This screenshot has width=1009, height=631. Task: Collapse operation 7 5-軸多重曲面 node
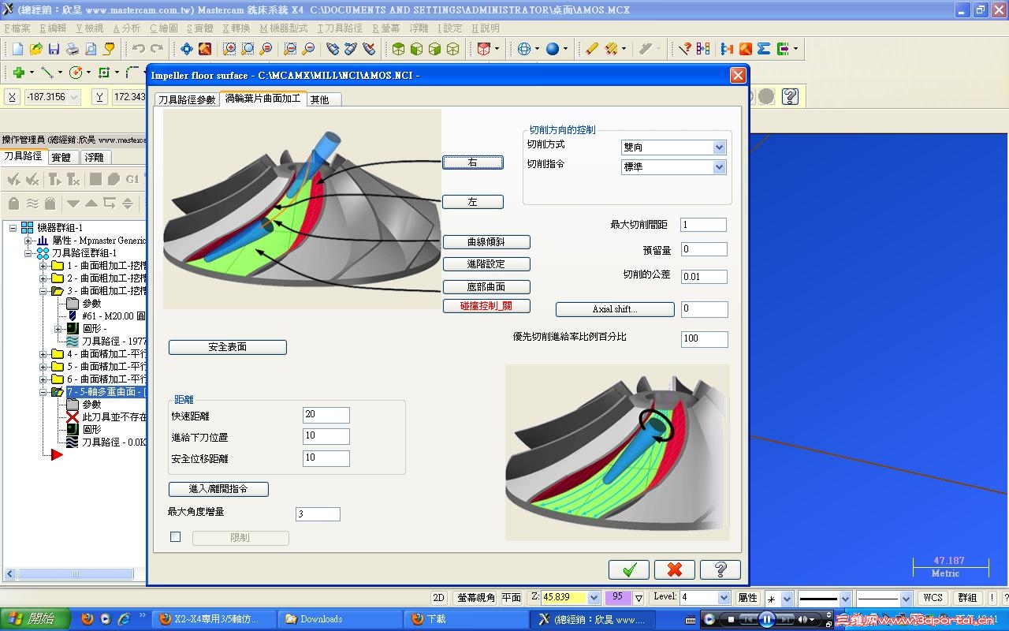point(43,392)
